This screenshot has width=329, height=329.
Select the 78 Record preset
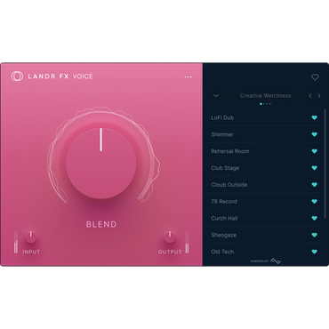coord(264,202)
